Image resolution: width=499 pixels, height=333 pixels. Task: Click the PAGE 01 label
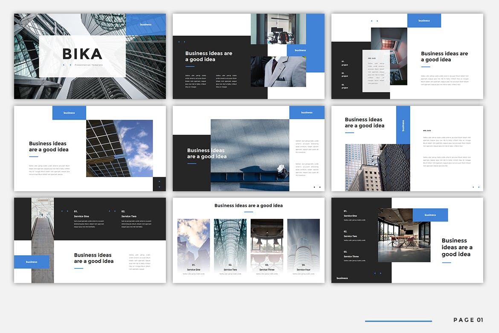tap(468, 320)
